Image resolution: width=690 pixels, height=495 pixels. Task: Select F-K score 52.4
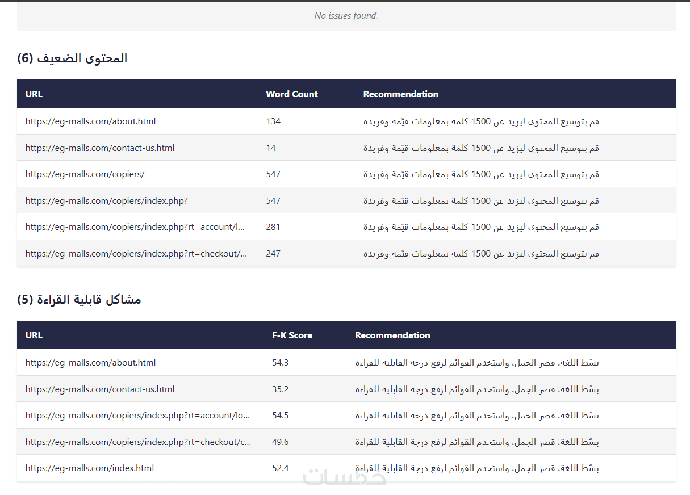coord(280,468)
